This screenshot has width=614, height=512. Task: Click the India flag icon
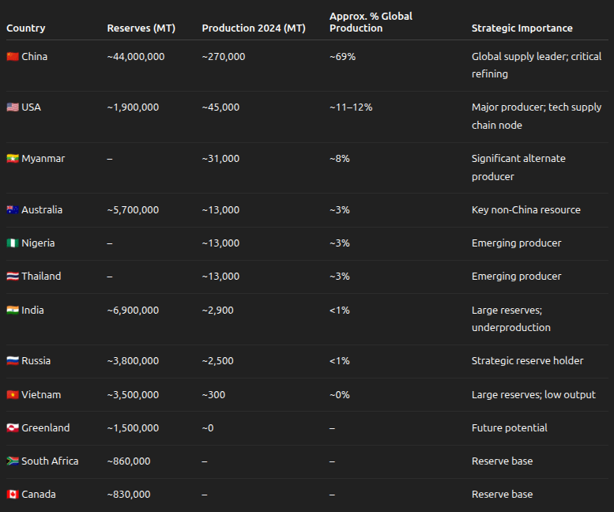click(x=13, y=311)
